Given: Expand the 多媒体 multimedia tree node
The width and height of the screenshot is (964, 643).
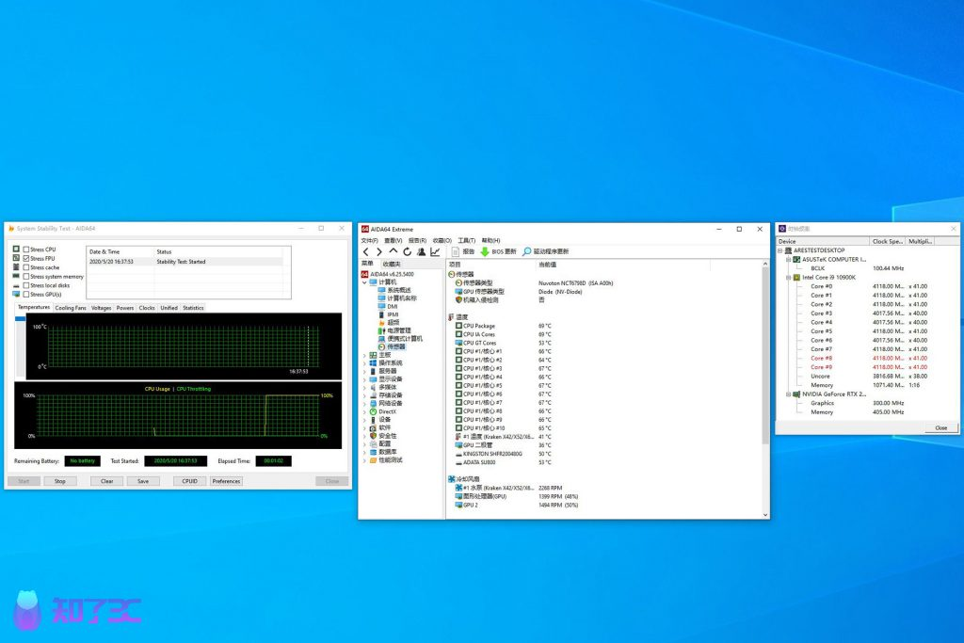Looking at the screenshot, I should coord(364,387).
